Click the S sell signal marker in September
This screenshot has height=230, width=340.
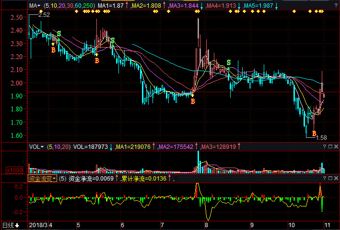click(229, 62)
